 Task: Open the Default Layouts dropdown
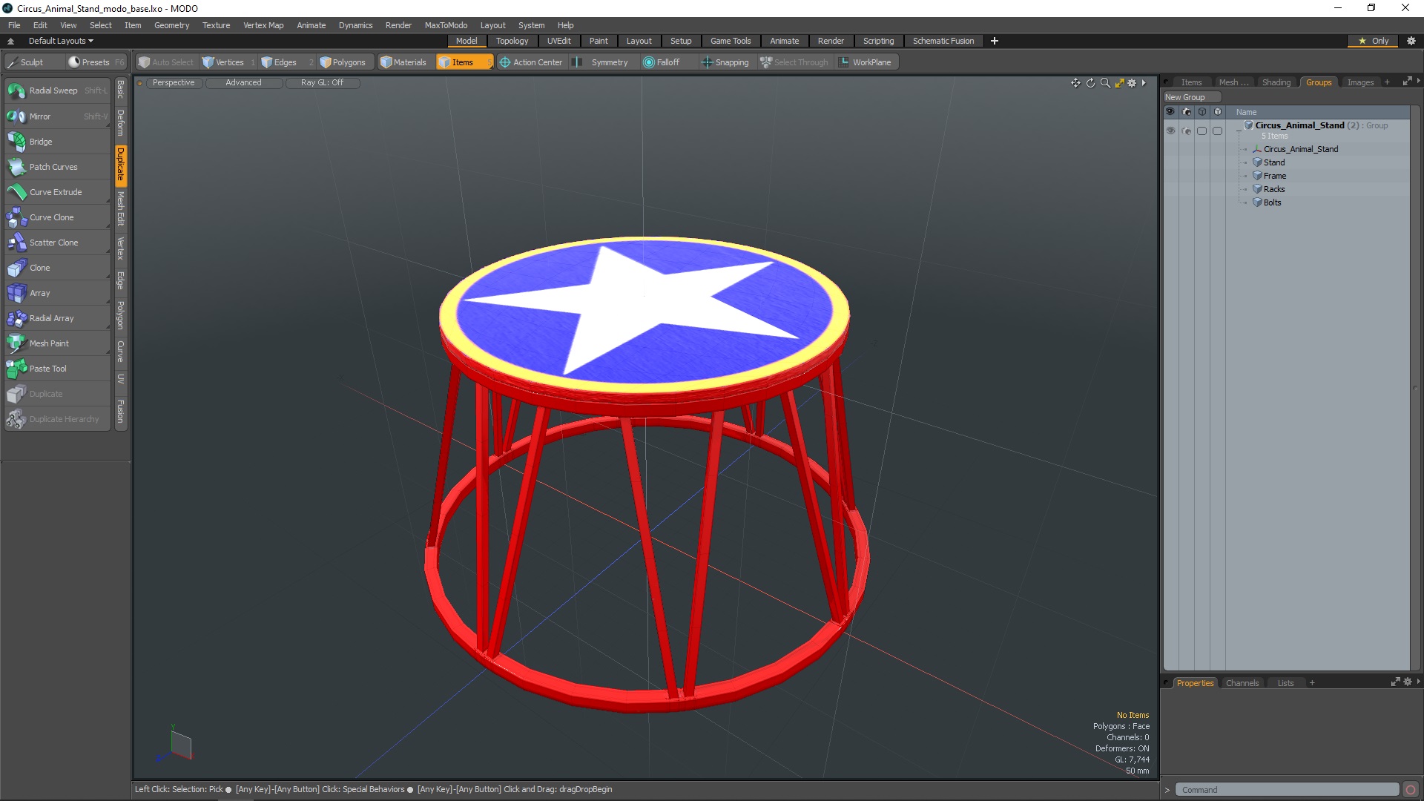coord(61,41)
